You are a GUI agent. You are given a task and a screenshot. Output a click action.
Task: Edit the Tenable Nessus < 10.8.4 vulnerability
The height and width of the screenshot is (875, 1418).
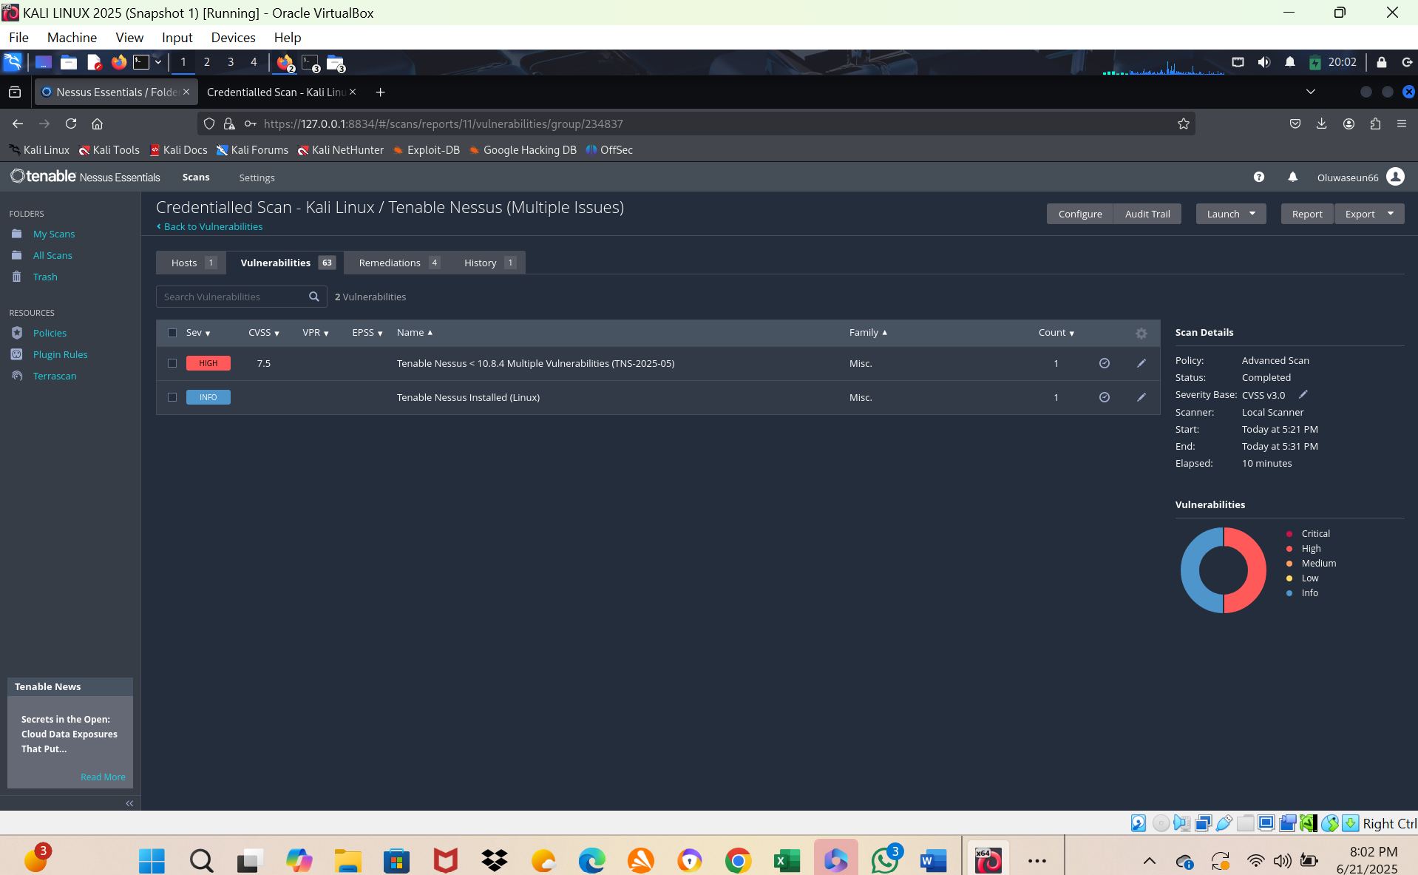coord(1141,363)
